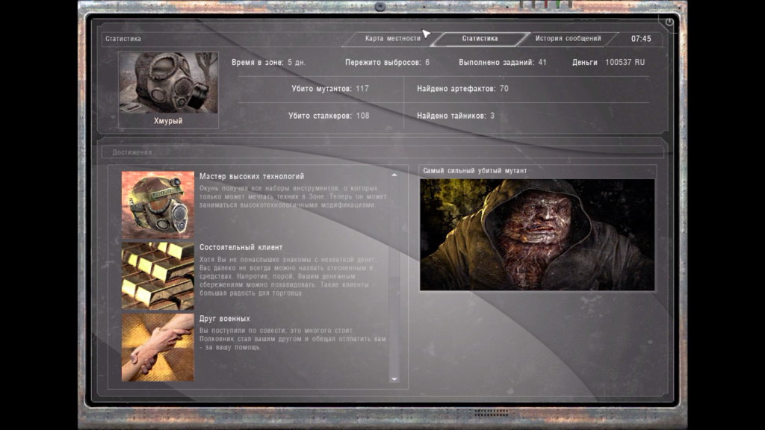Click the Убито сталкеров: 108 stat
Screen dimensions: 765x430
click(x=329, y=116)
